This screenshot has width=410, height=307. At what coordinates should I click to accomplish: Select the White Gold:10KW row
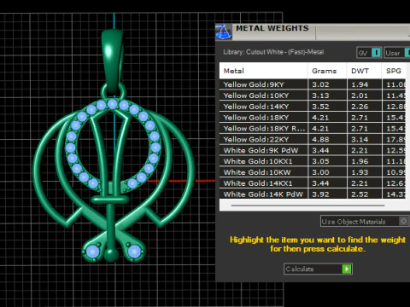click(x=313, y=172)
